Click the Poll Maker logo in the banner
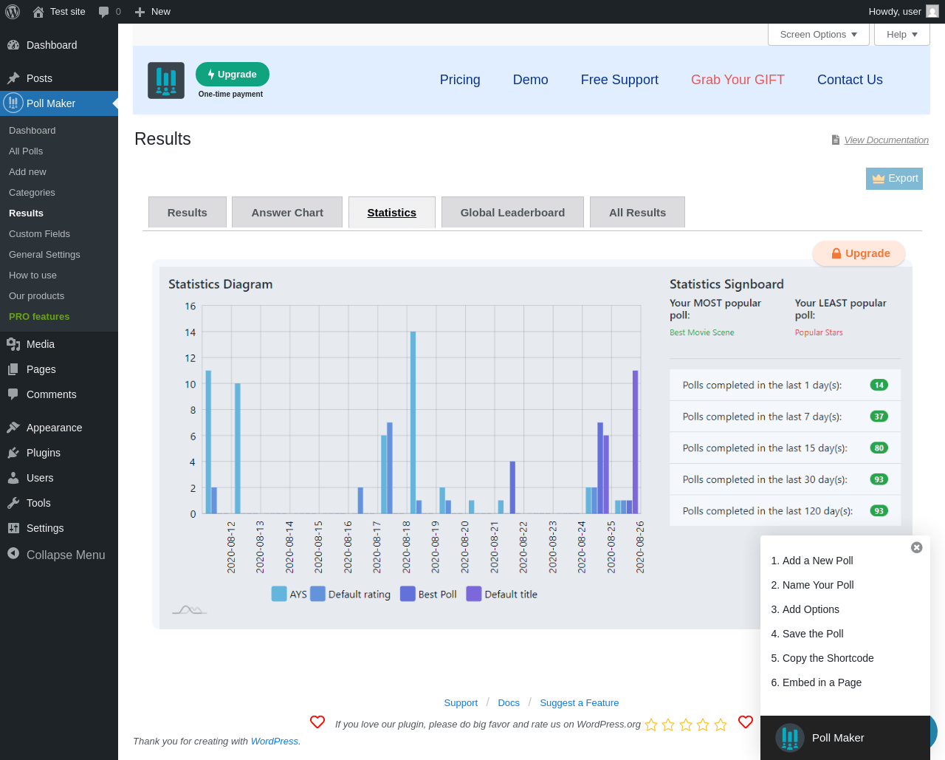The height and width of the screenshot is (760, 945). point(166,81)
